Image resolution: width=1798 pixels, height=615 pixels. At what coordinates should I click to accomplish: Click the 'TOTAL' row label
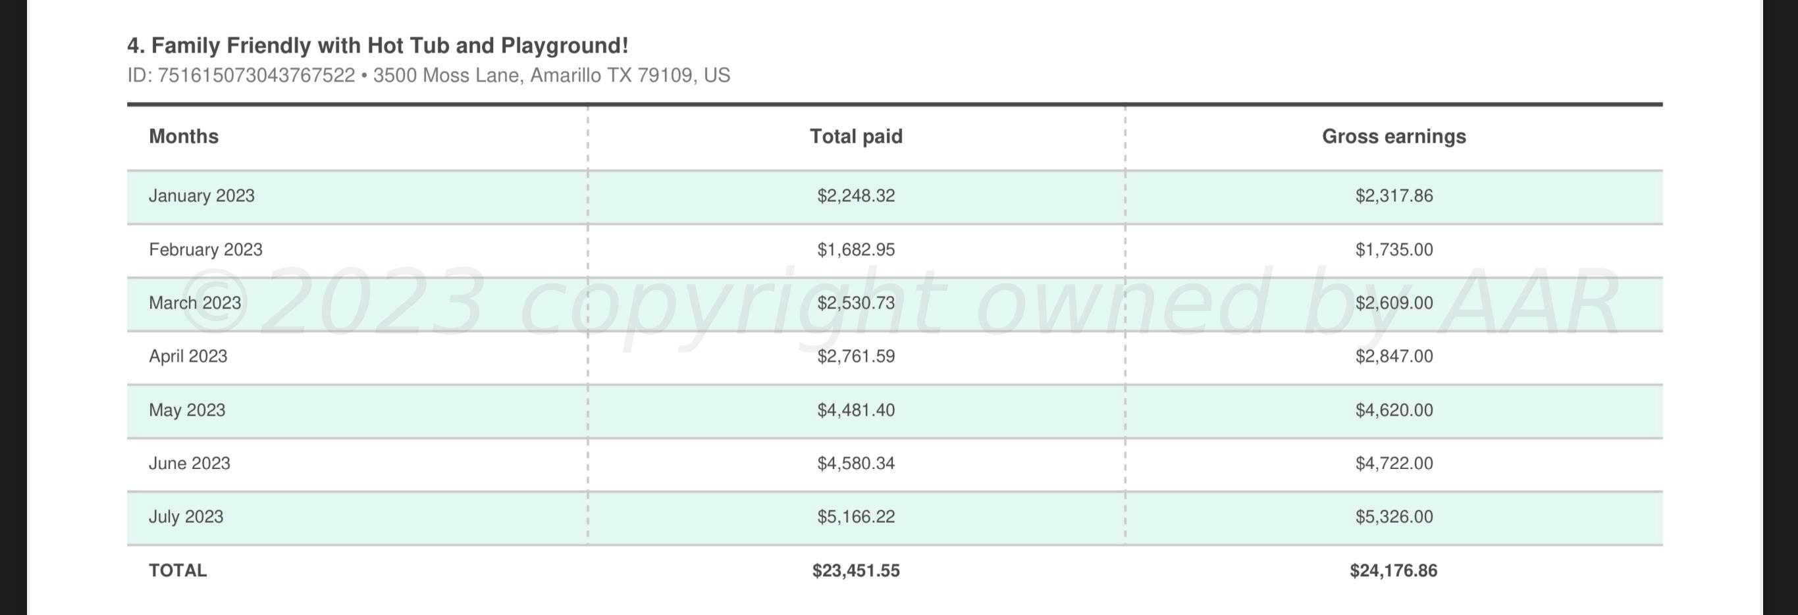[x=177, y=570]
